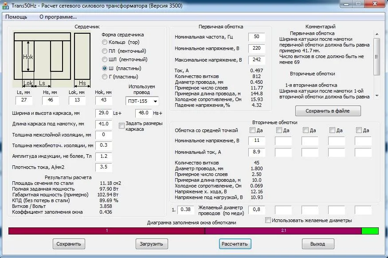
Task: Click second winding empty voltage field
Action: pyautogui.click(x=283, y=141)
